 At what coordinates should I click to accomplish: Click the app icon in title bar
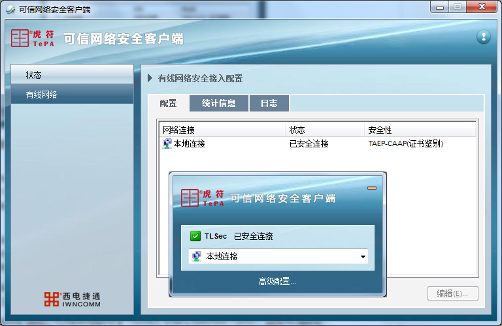point(10,9)
